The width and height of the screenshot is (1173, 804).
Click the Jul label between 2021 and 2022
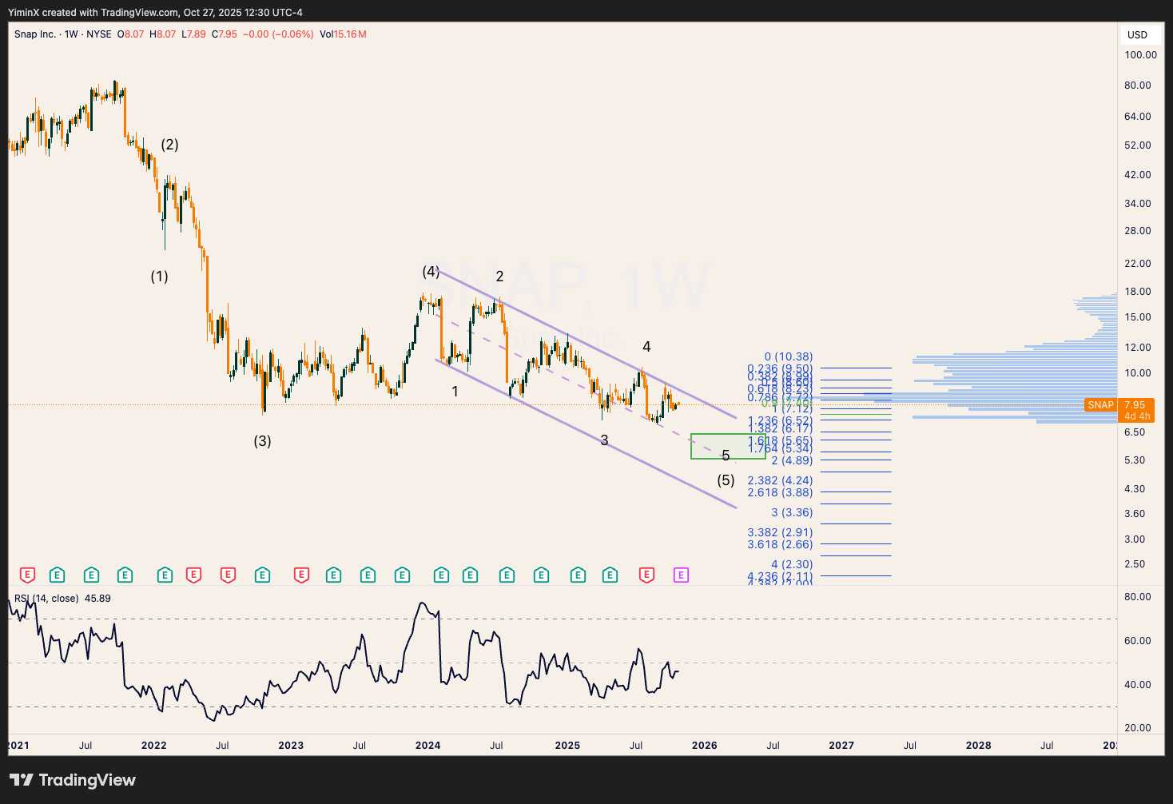pyautogui.click(x=85, y=746)
